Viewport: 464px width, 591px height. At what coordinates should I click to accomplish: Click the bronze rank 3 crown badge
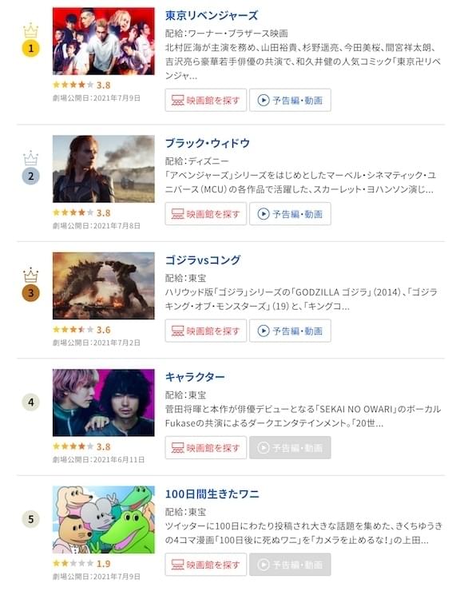pos(31,284)
